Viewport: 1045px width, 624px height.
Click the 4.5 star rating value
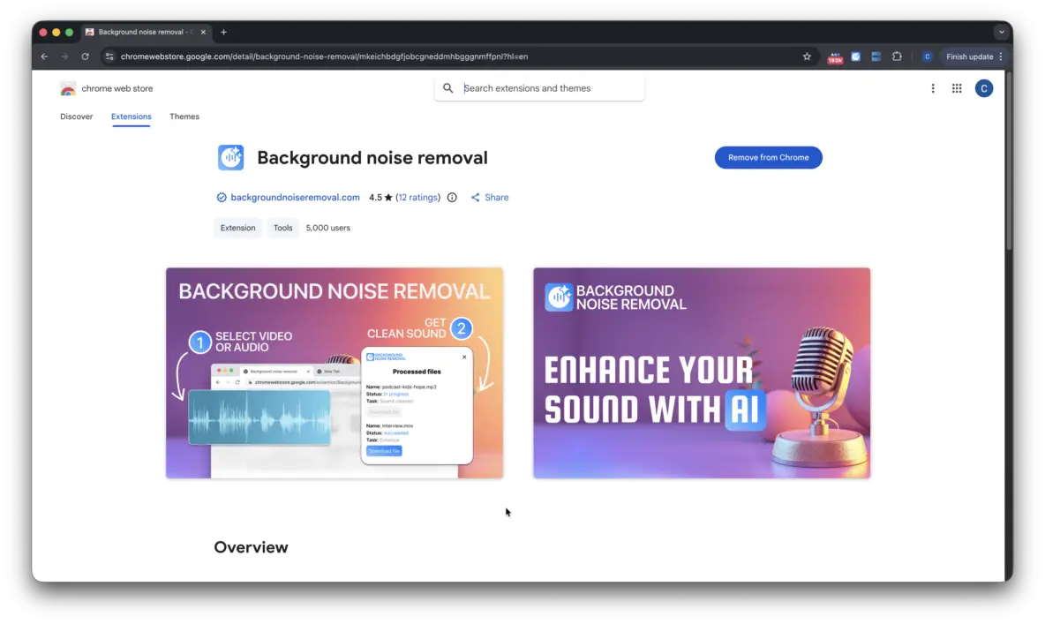pos(380,198)
